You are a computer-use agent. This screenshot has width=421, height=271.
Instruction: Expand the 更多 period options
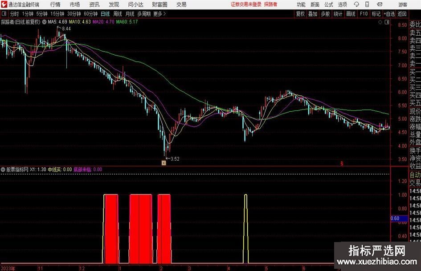click(x=159, y=14)
